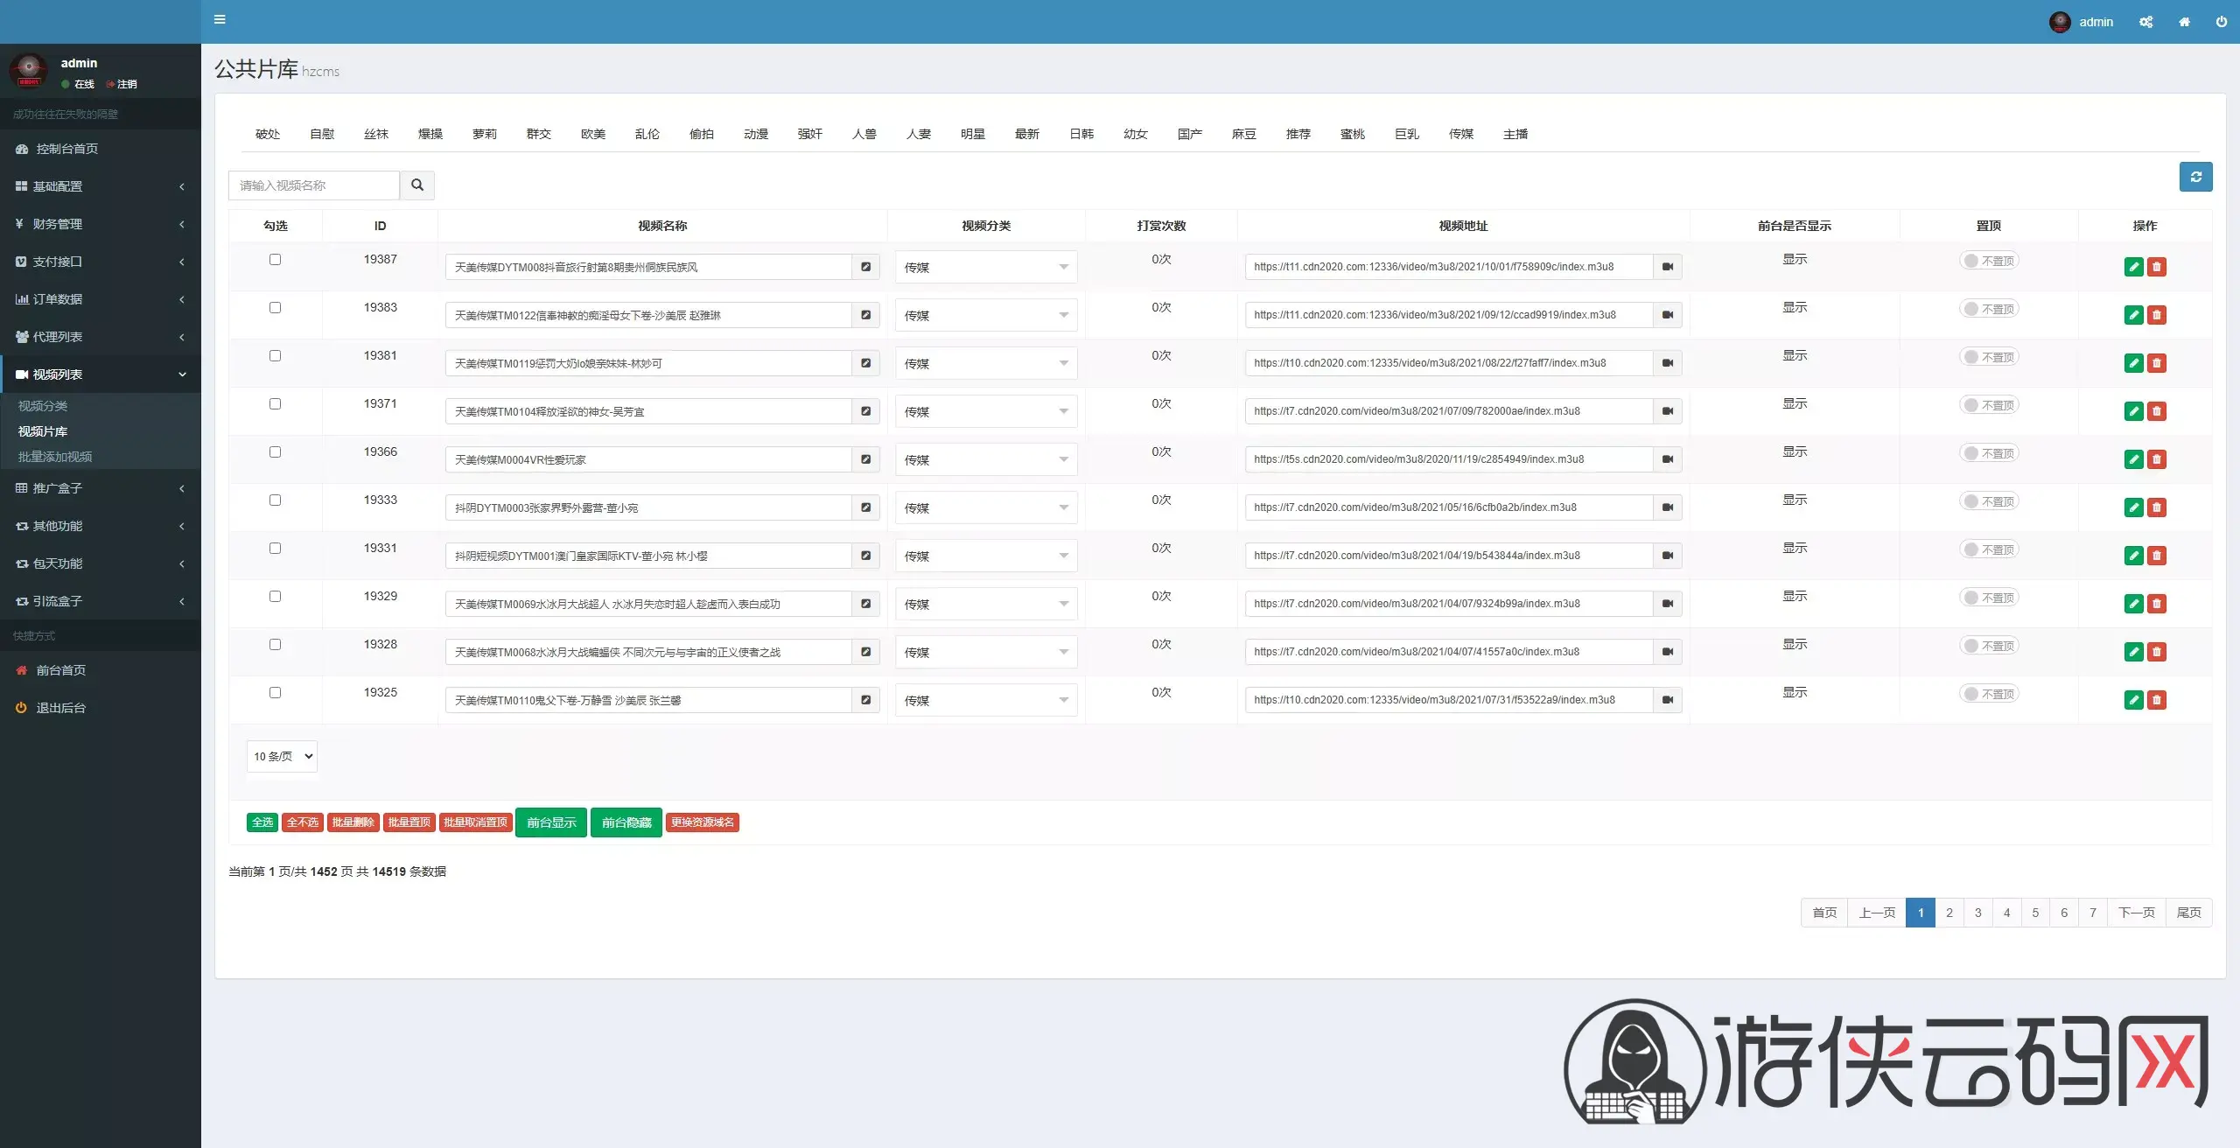Toggle the 不置顶 switch for ID 19371
The image size is (2240, 1148).
click(1988, 405)
